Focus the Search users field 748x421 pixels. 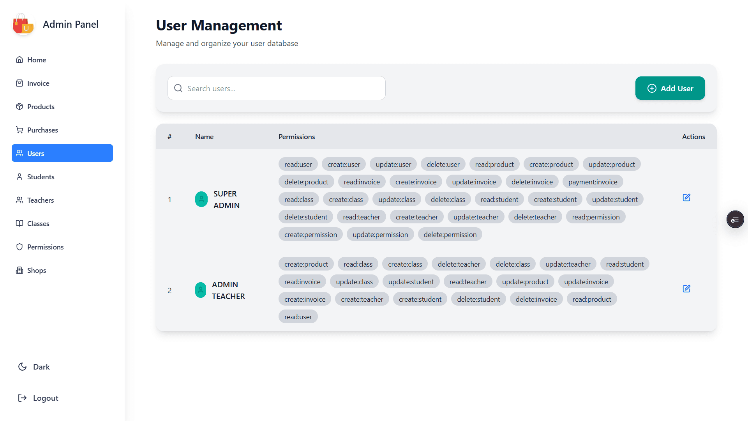click(x=277, y=88)
